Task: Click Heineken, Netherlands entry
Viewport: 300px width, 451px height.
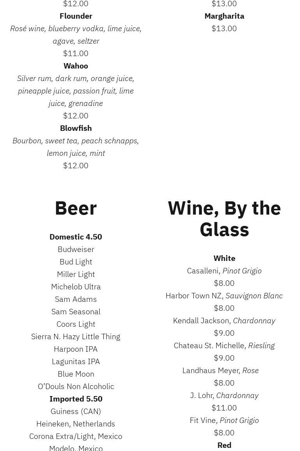Action: [76, 424]
